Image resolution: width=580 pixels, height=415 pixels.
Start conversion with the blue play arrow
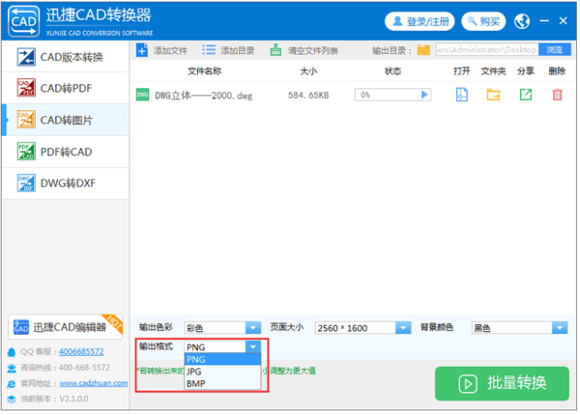(424, 95)
